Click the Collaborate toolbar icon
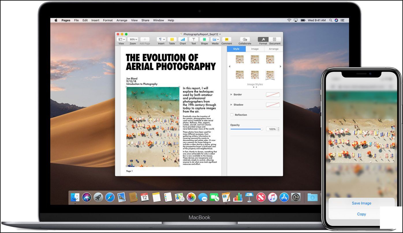Viewport: 403px width, 233px height. pyautogui.click(x=245, y=39)
